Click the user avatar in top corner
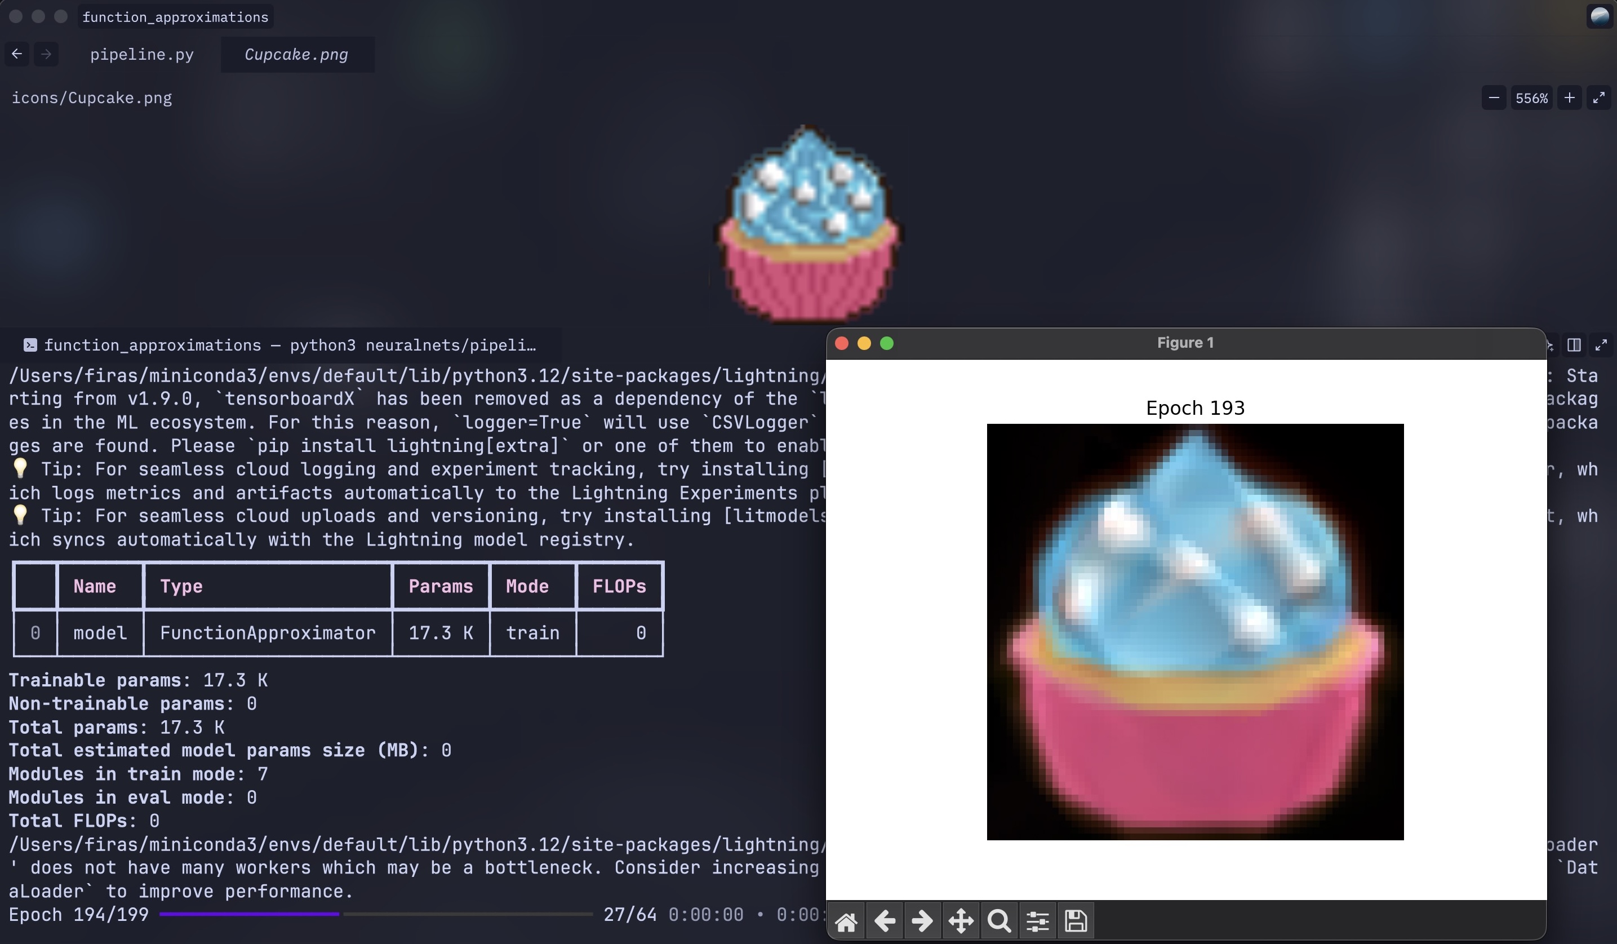Viewport: 1617px width, 944px height. tap(1600, 17)
